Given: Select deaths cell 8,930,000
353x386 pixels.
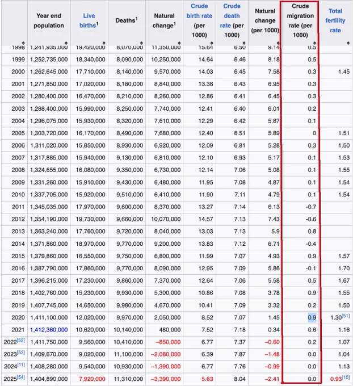Looking at the screenshot, I should click(x=129, y=145).
